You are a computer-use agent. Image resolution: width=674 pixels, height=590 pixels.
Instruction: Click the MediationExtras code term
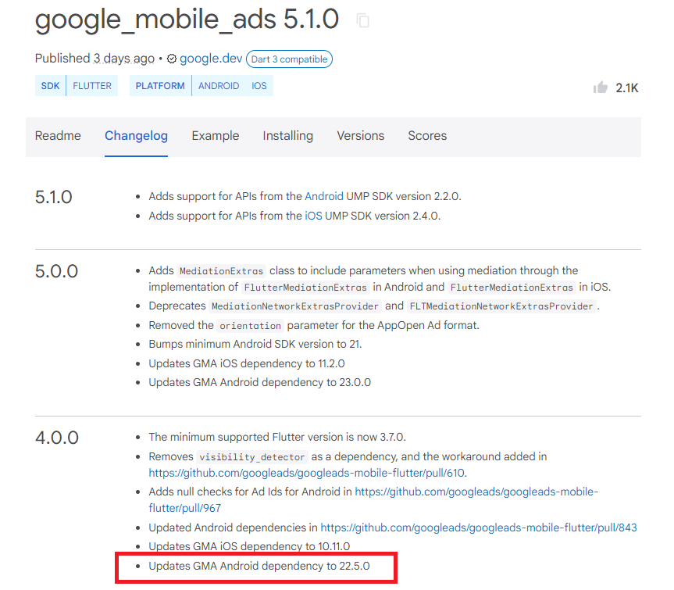221,271
